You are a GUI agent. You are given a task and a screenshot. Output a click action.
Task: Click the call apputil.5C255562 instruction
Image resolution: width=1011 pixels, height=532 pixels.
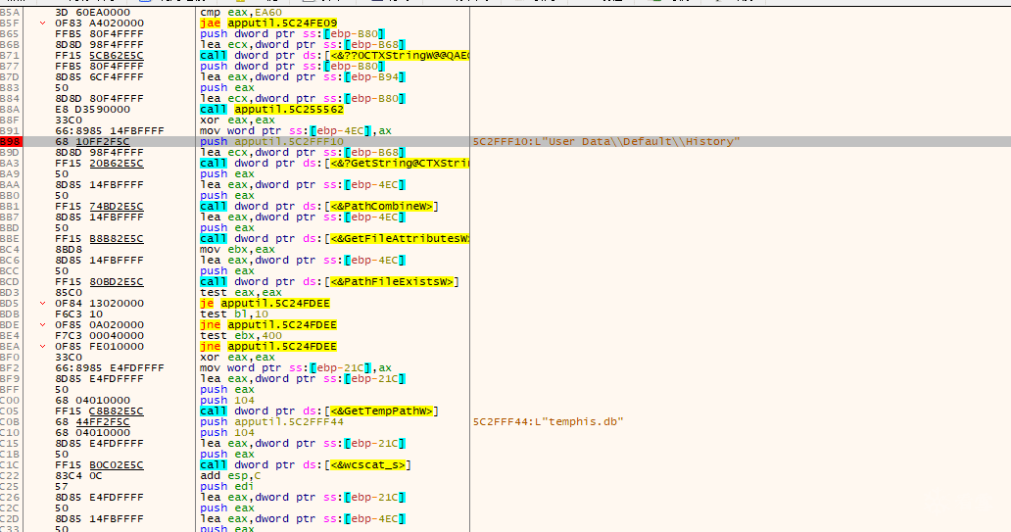click(271, 110)
